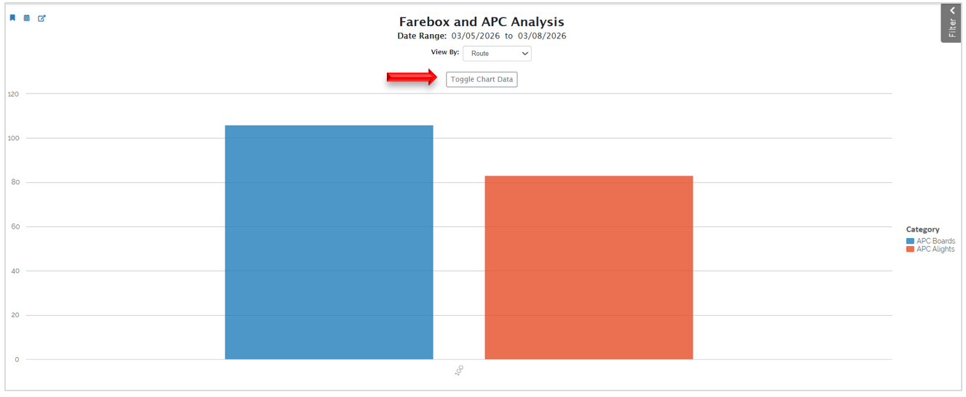
Task: Click the open-in-new-window icon
Action: (x=41, y=18)
